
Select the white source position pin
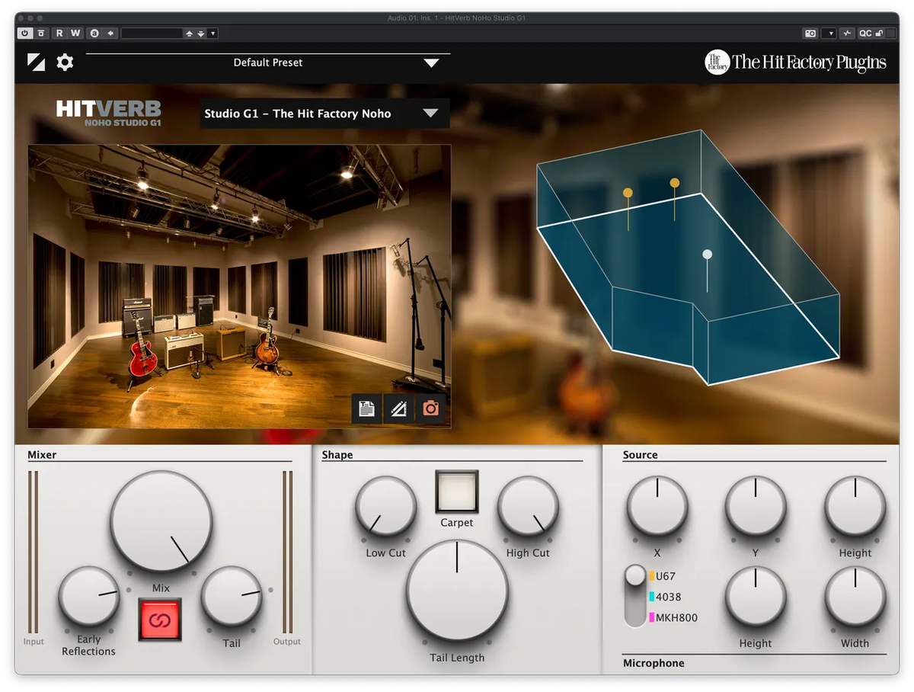[707, 255]
